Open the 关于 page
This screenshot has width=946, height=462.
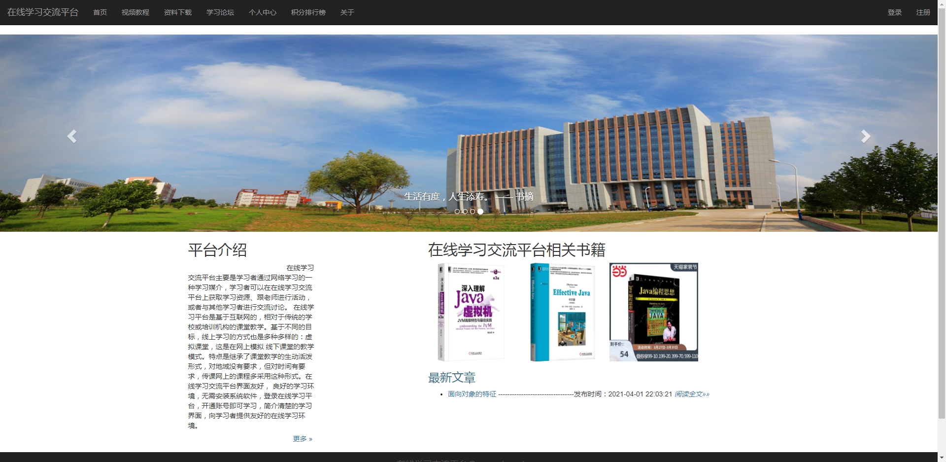[347, 12]
